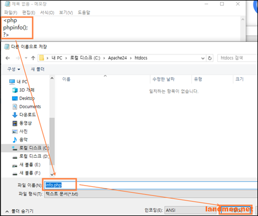Select Documents in navigation tree

30,107
